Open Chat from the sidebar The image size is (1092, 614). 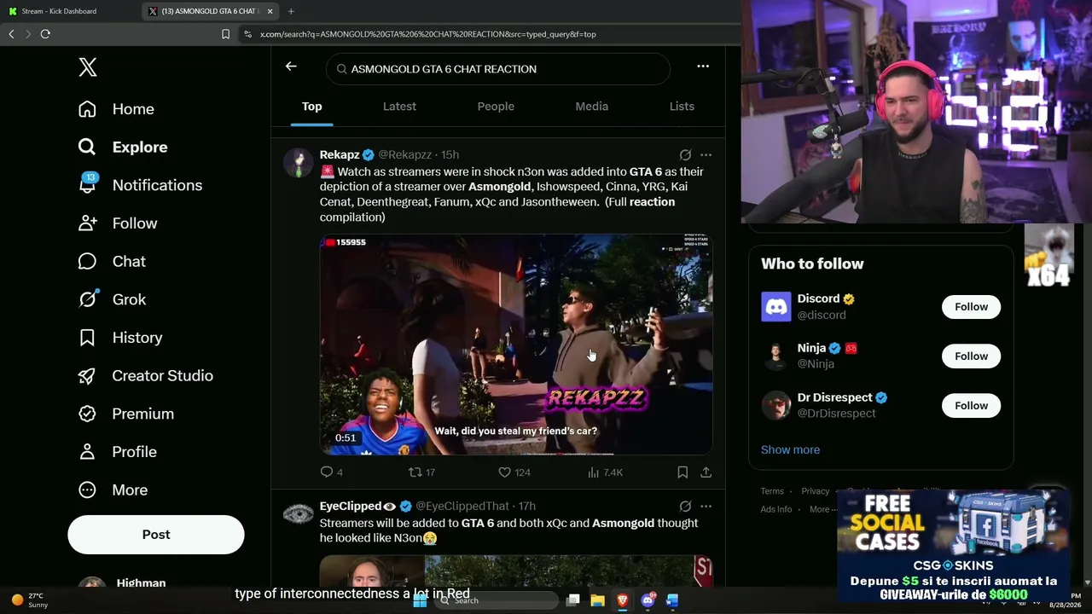pos(112,261)
